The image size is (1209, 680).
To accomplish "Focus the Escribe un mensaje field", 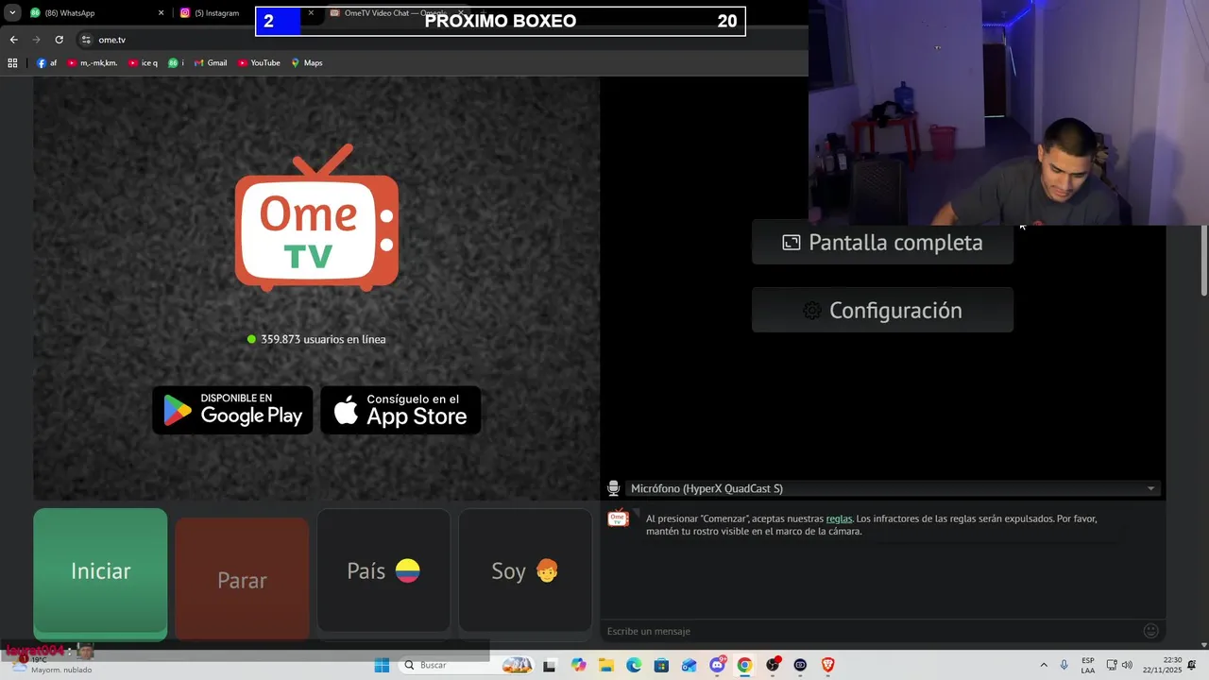I will click(869, 631).
